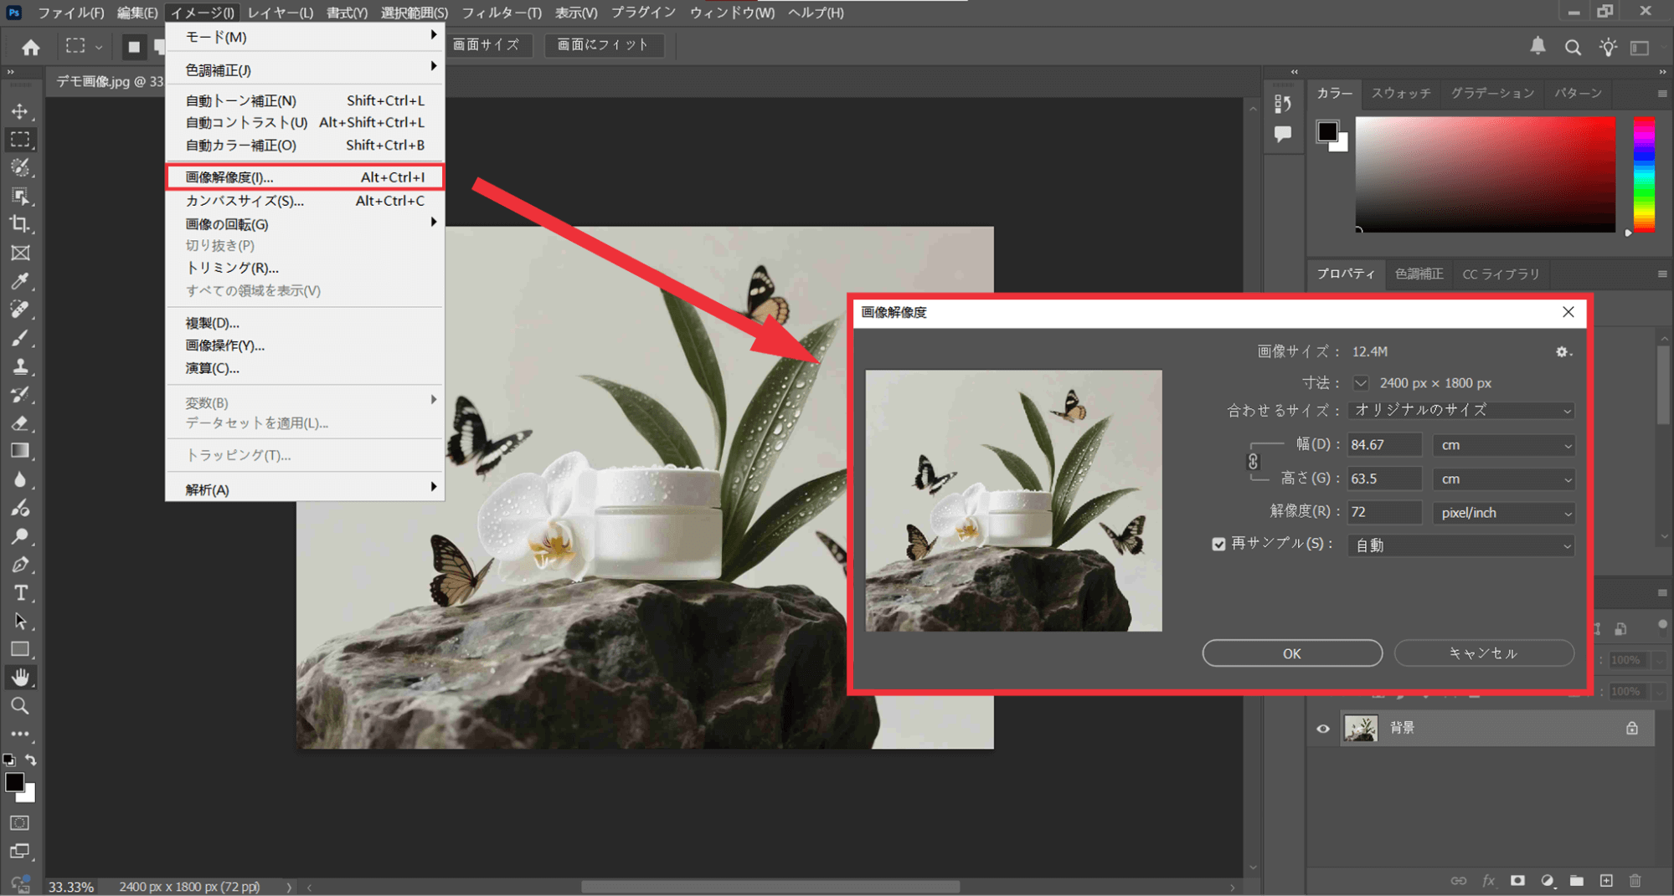Viewport: 1674px width, 896px height.
Task: Select the Brush tool
Action: pyautogui.click(x=20, y=338)
